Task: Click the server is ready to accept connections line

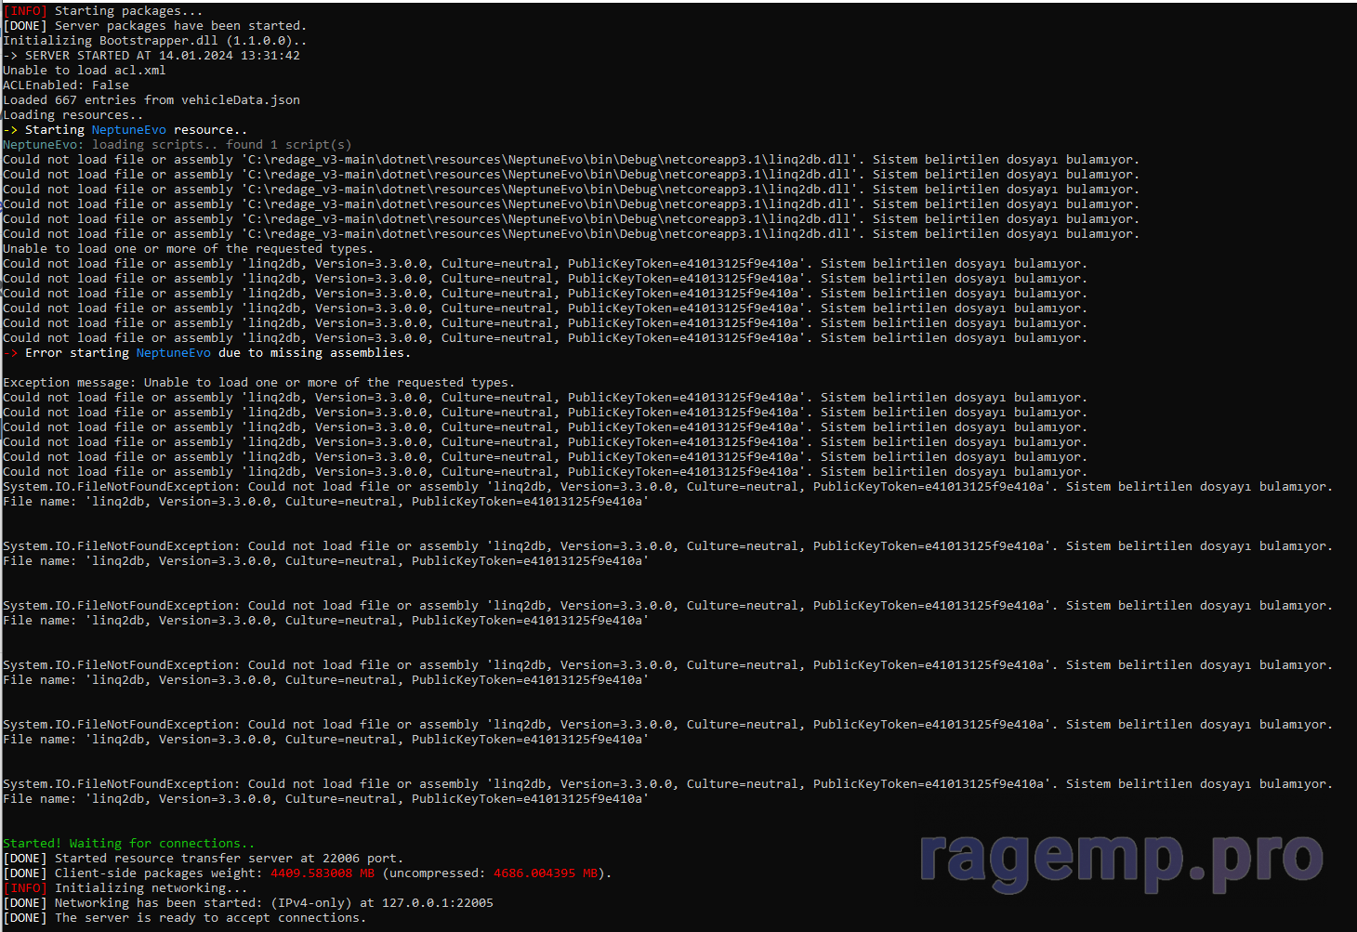Action: pyautogui.click(x=210, y=918)
